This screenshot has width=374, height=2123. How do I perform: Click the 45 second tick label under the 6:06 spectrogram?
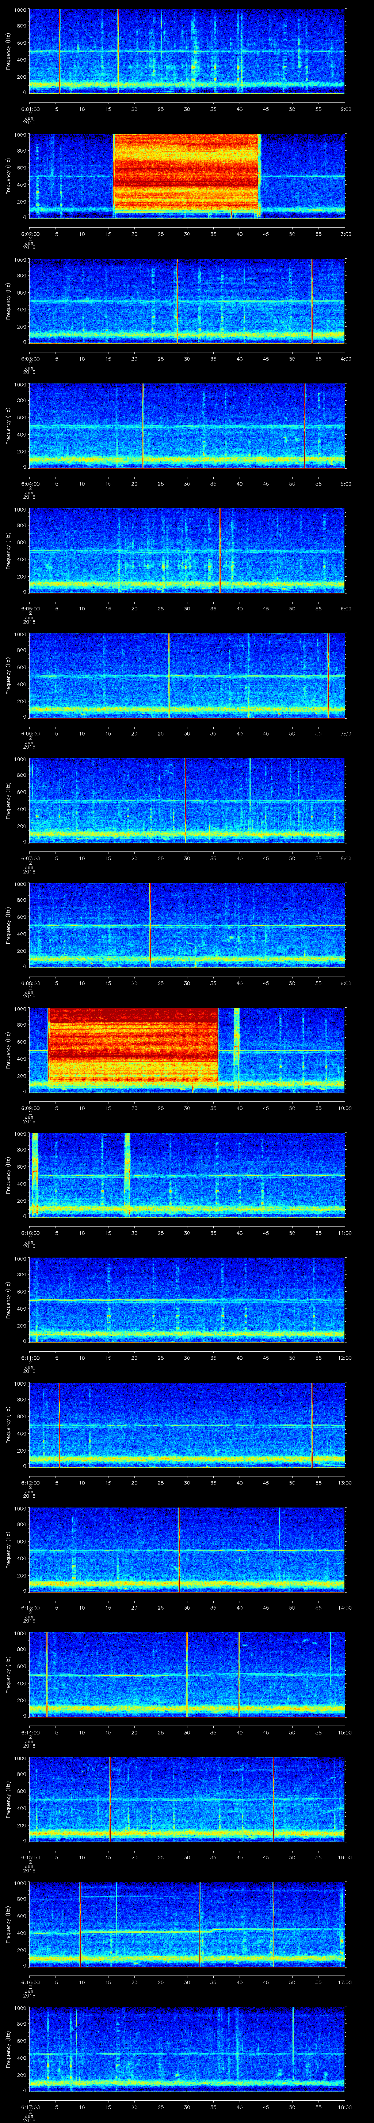(x=266, y=734)
